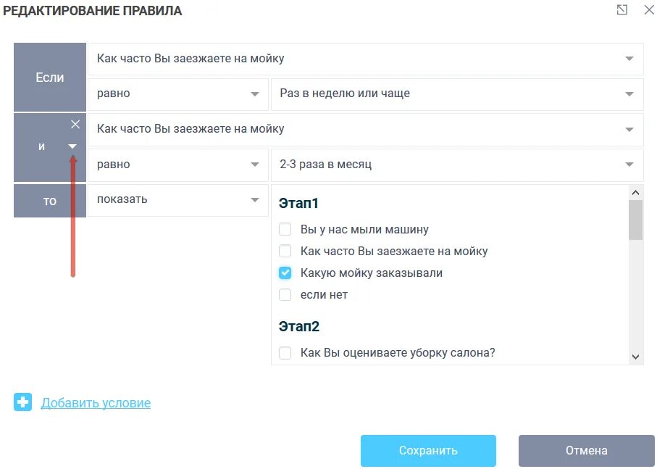
Task: Remove the second condition with the X icon
Action: [75, 124]
